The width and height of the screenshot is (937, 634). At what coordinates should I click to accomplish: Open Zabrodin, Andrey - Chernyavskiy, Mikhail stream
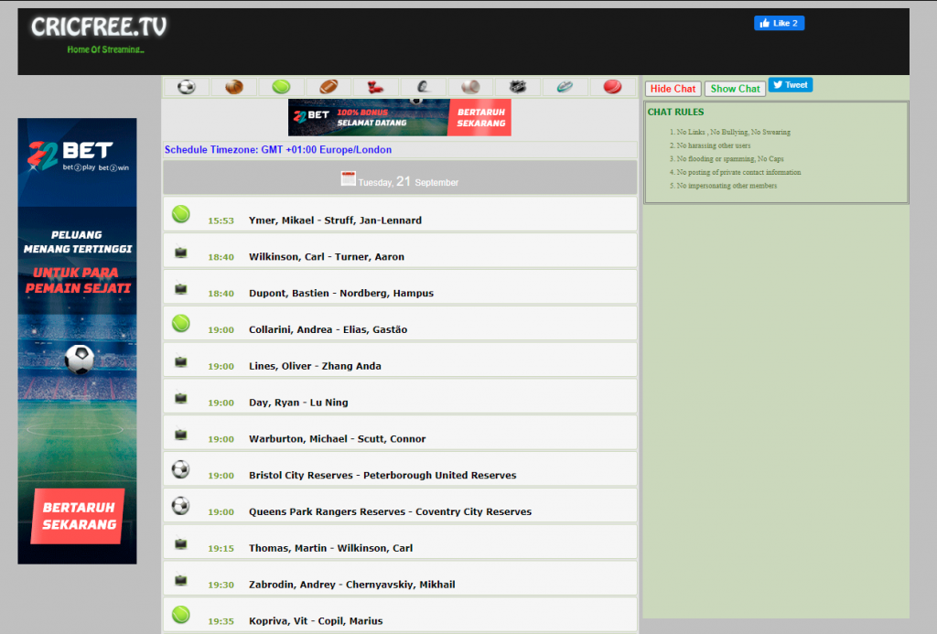point(352,585)
